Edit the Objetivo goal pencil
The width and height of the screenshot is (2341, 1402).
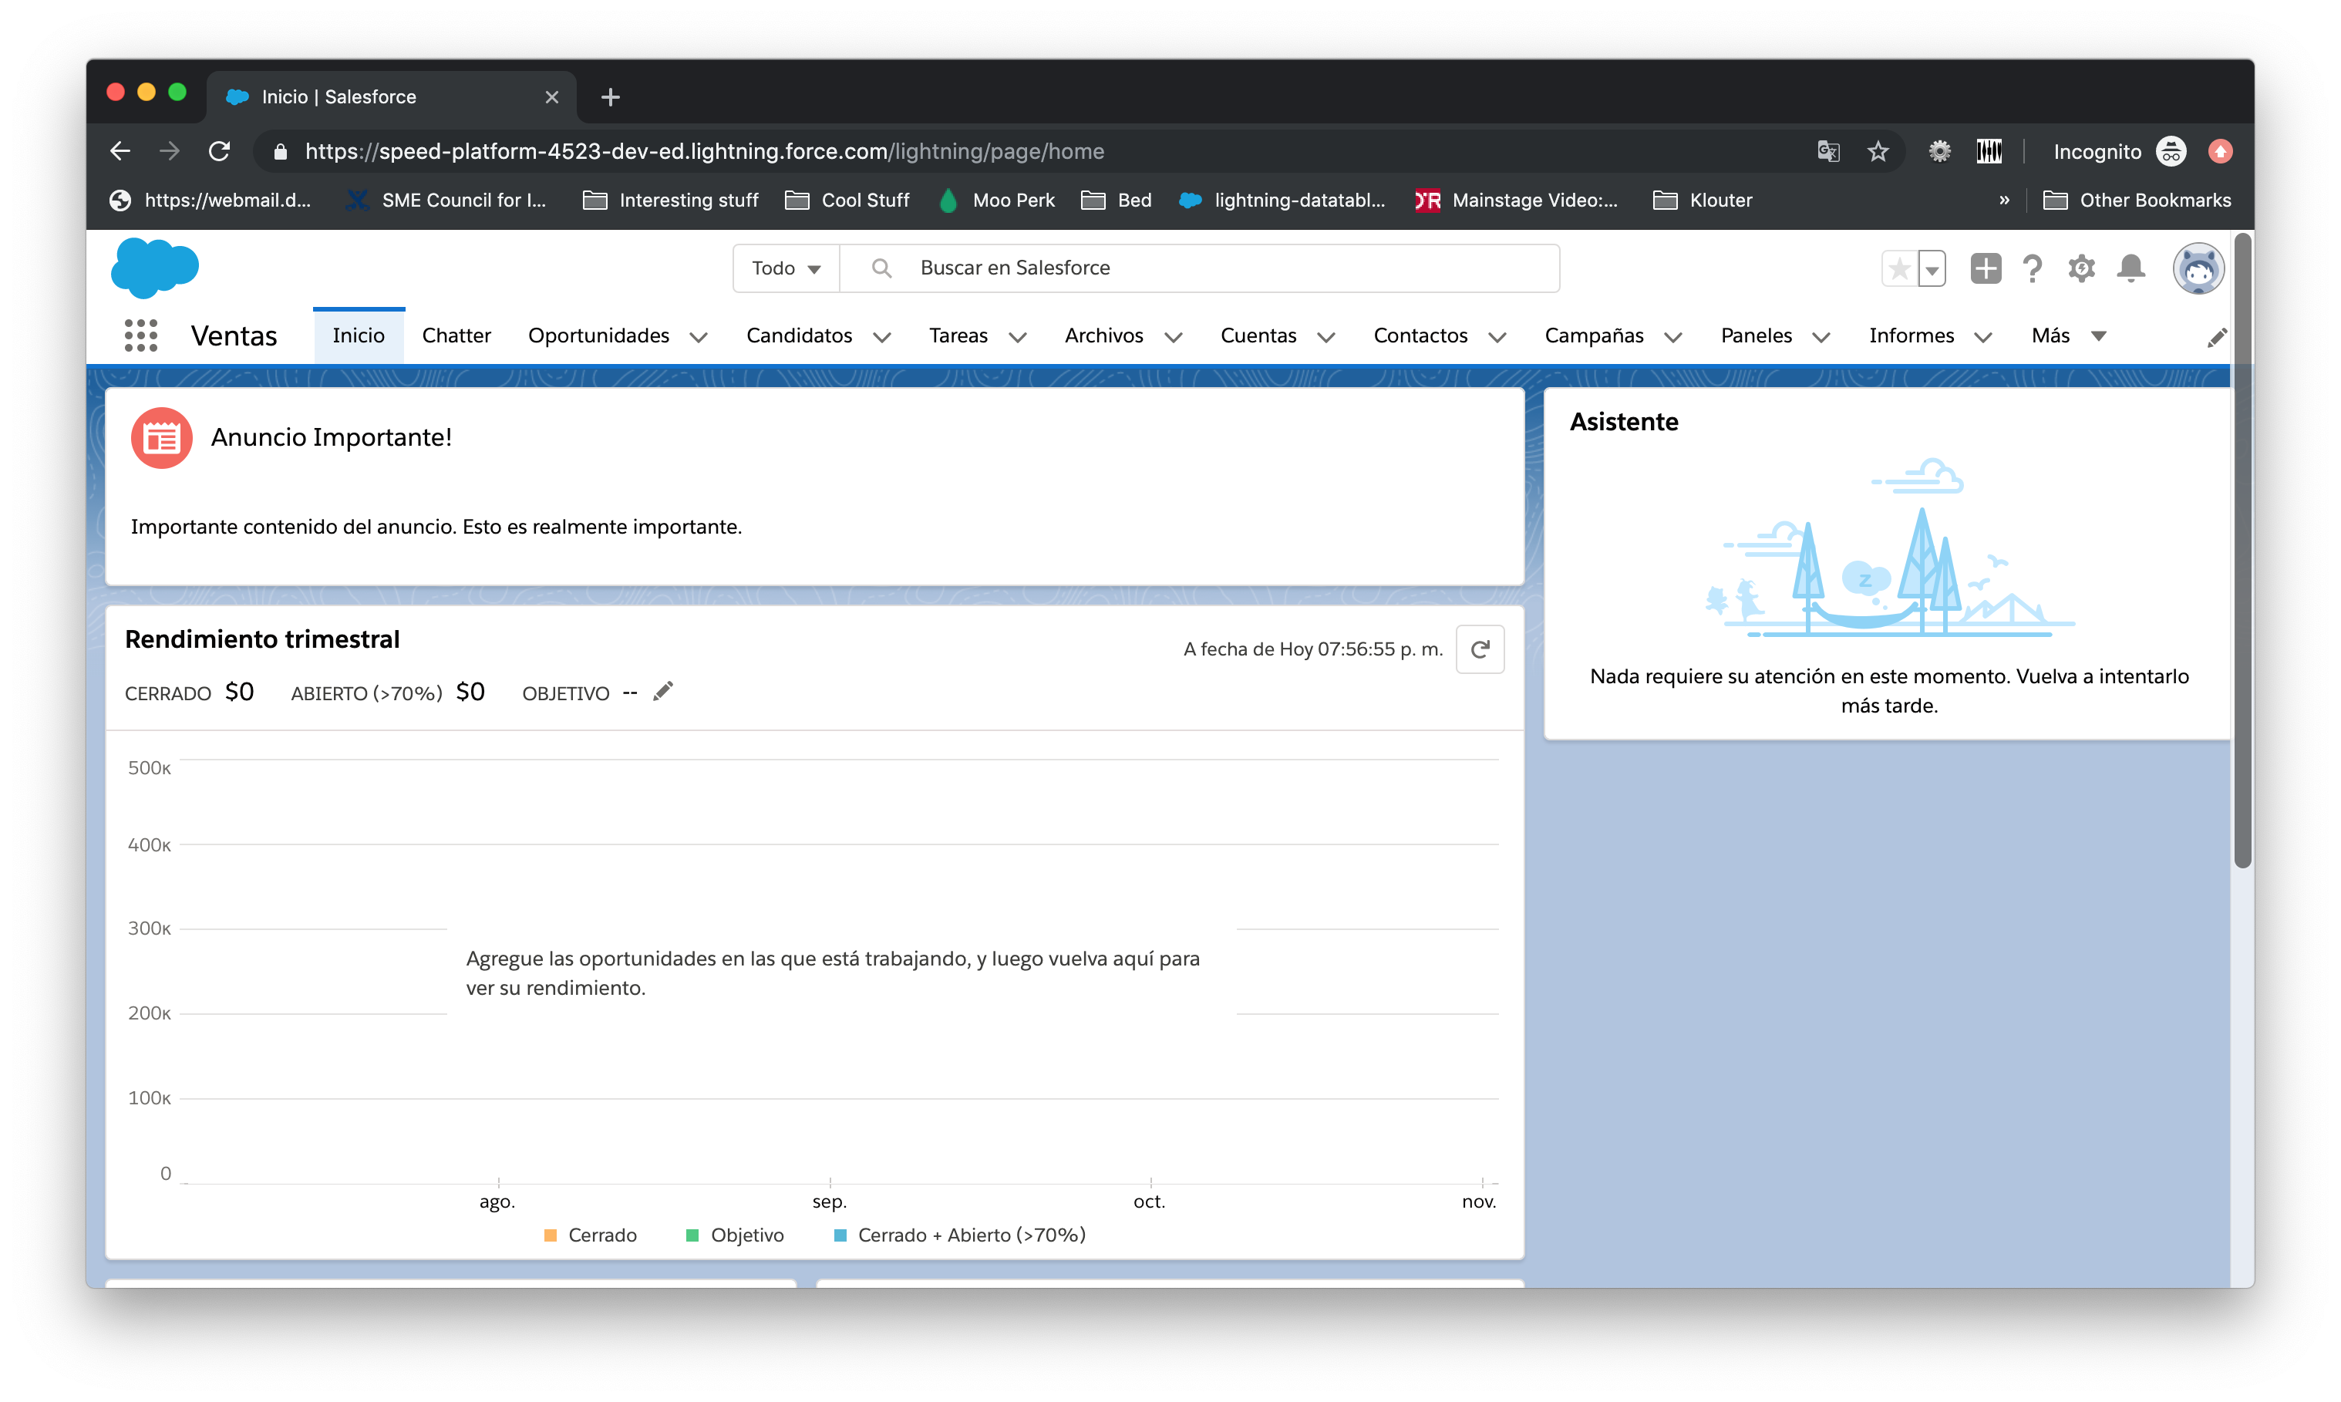[663, 692]
